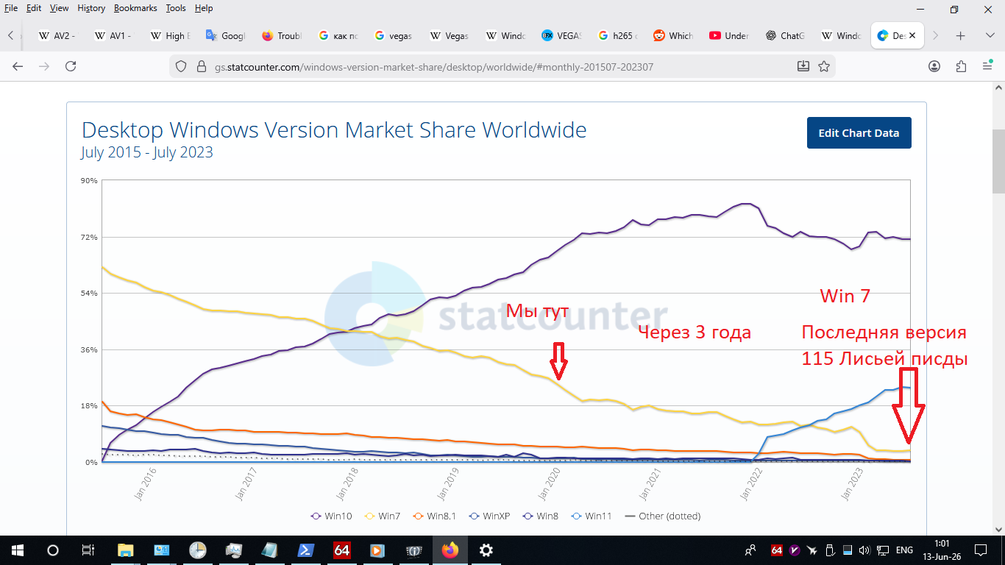Expand the list-all-tabs dropdown arrow
Image resolution: width=1005 pixels, height=565 pixels.
(990, 35)
